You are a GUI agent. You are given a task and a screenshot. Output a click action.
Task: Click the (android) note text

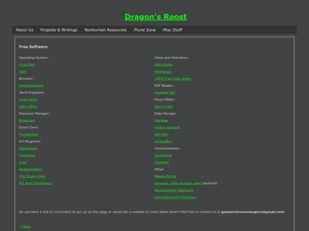pos(209,183)
